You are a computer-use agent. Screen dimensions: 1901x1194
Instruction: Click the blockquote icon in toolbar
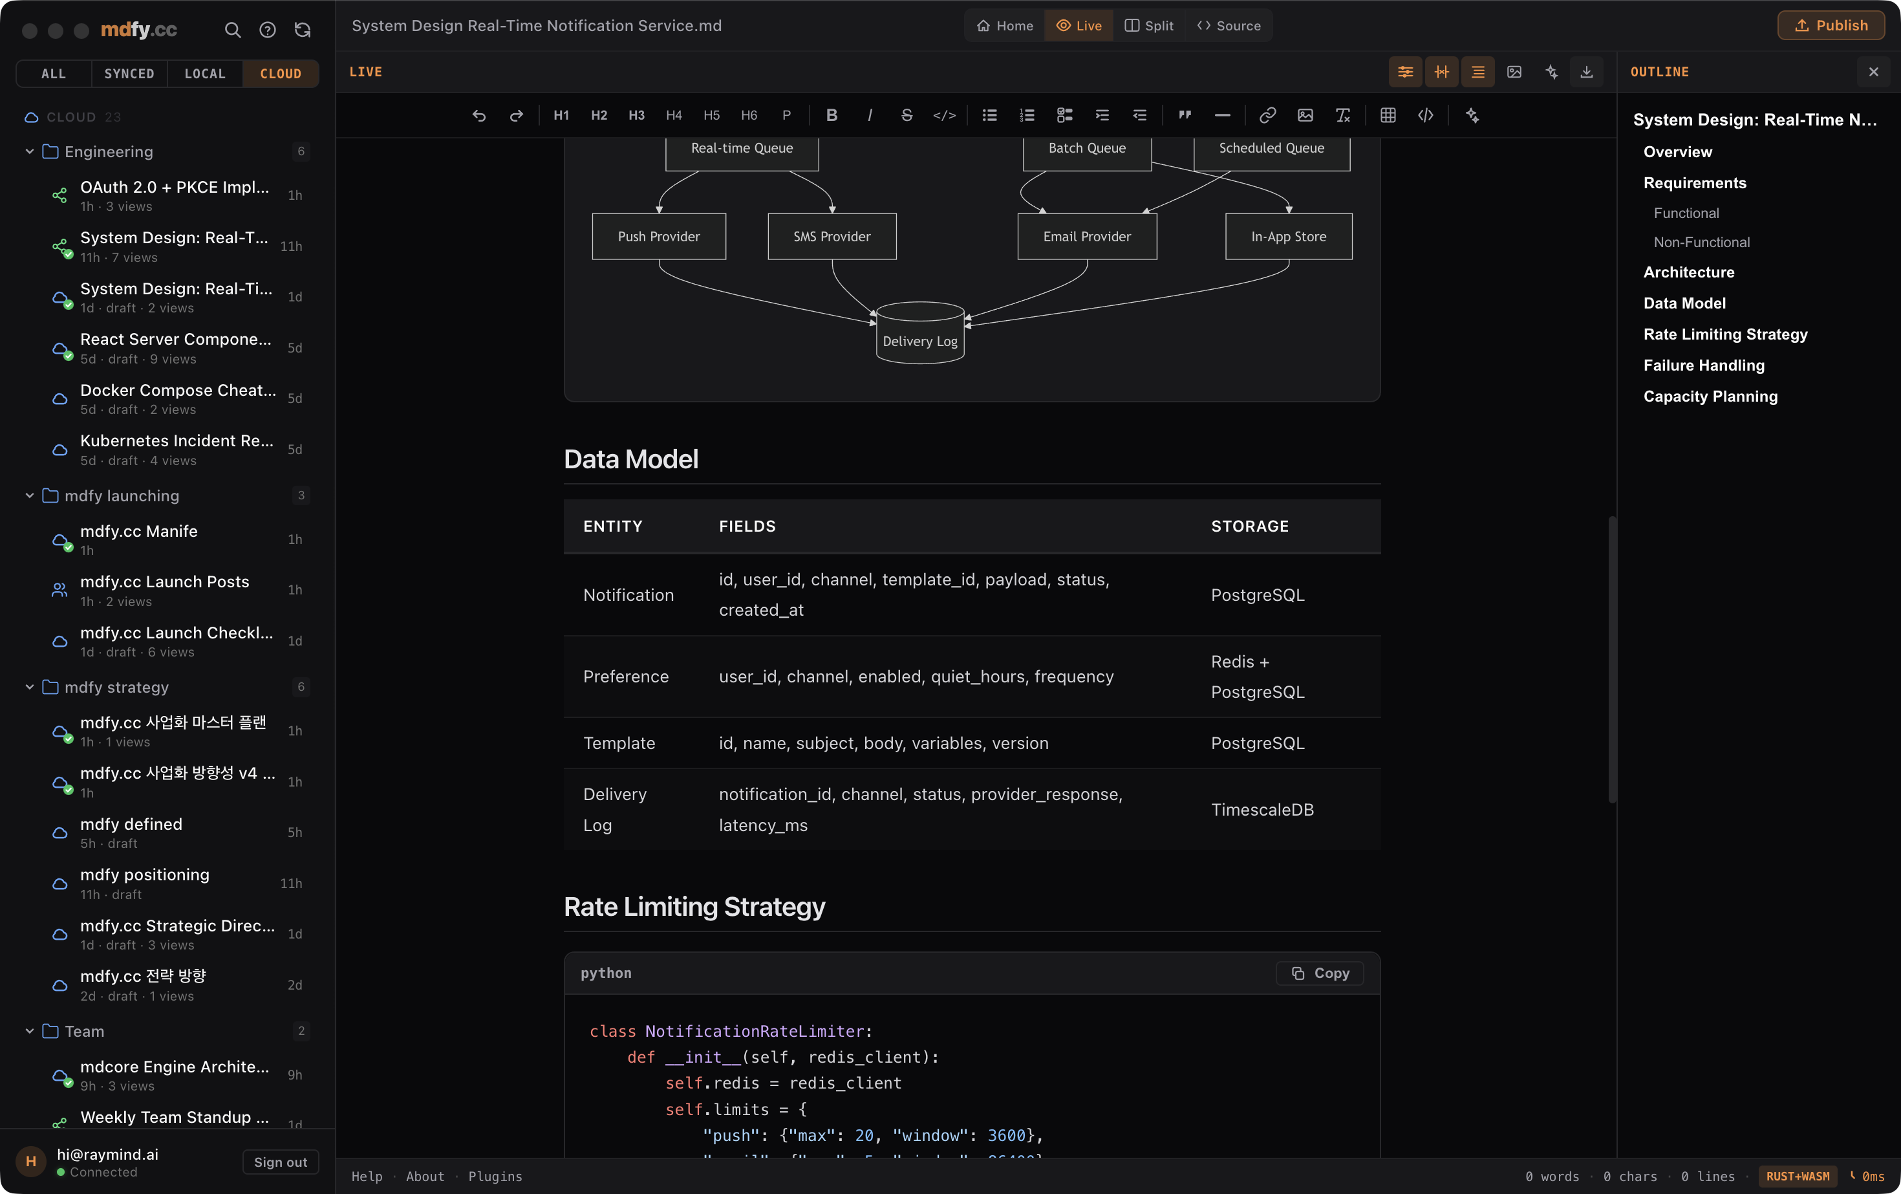click(1184, 115)
